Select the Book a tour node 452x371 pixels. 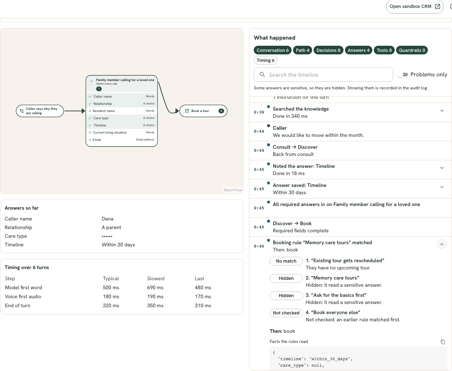pos(204,111)
